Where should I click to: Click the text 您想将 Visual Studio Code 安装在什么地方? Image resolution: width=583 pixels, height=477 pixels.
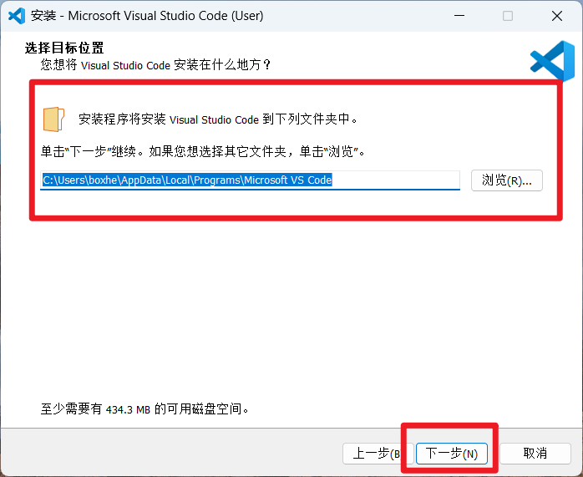click(155, 65)
